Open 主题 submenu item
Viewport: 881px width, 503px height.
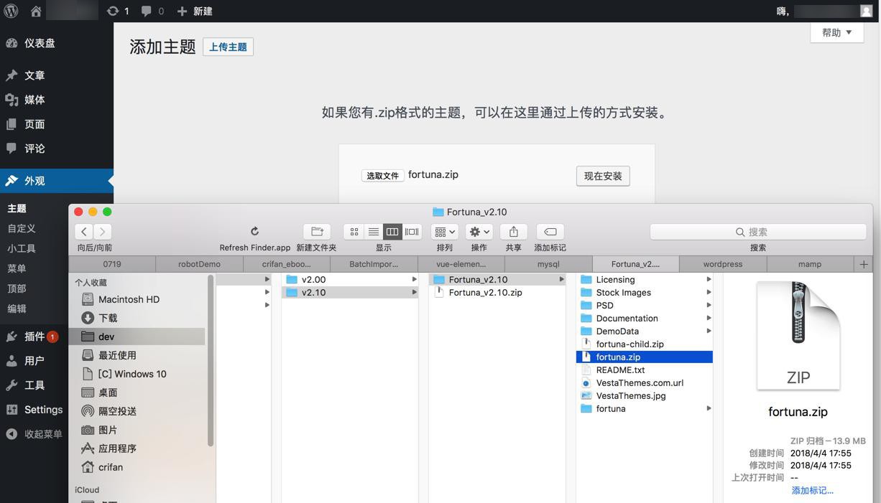coord(17,208)
